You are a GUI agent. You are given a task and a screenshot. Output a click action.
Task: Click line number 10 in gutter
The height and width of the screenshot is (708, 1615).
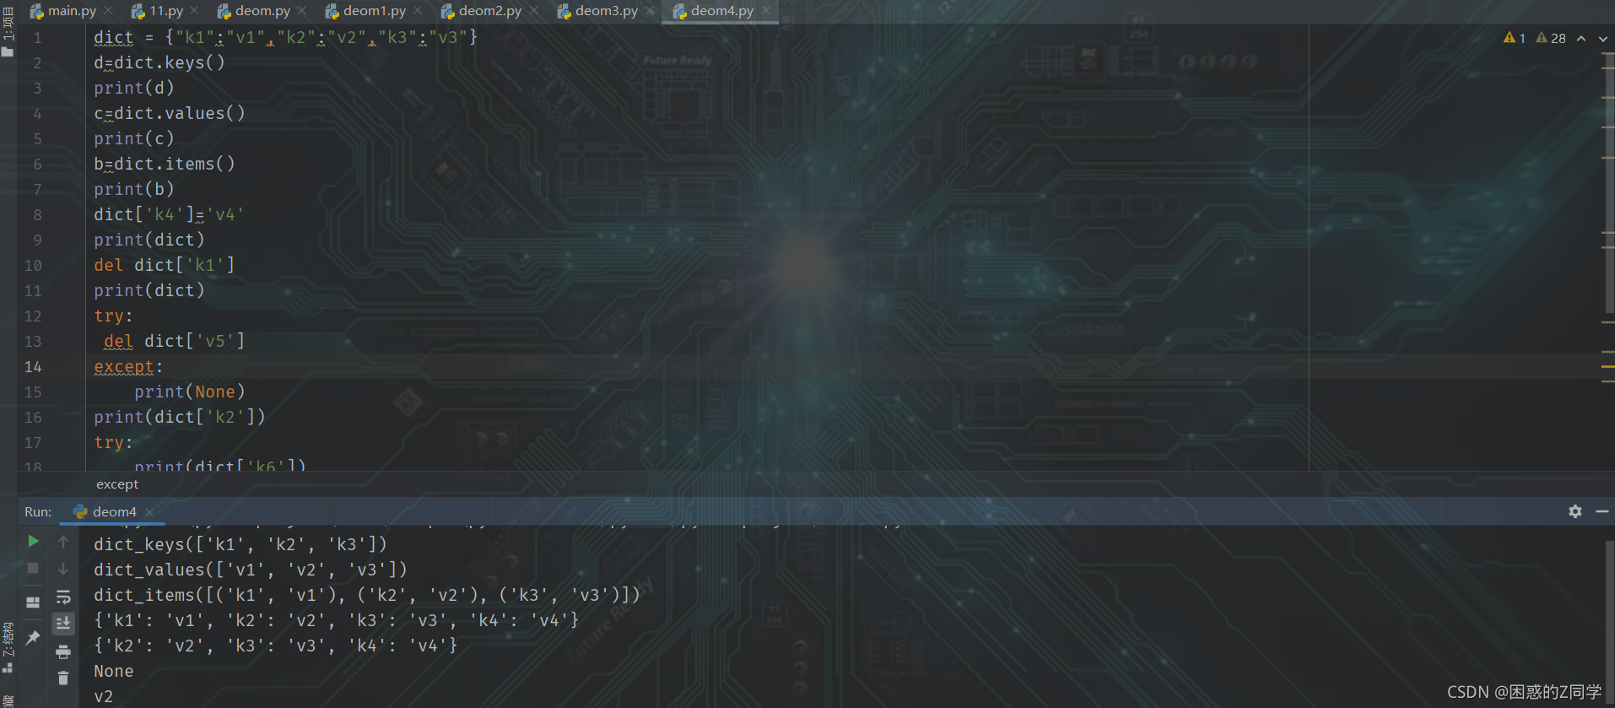click(x=33, y=266)
